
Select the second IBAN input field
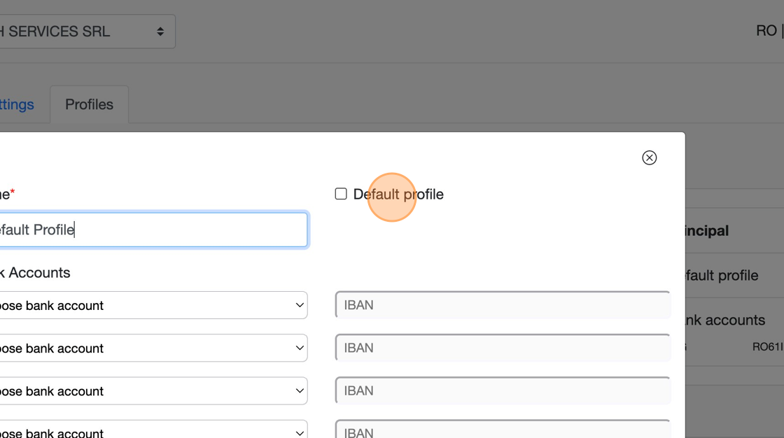tap(502, 348)
